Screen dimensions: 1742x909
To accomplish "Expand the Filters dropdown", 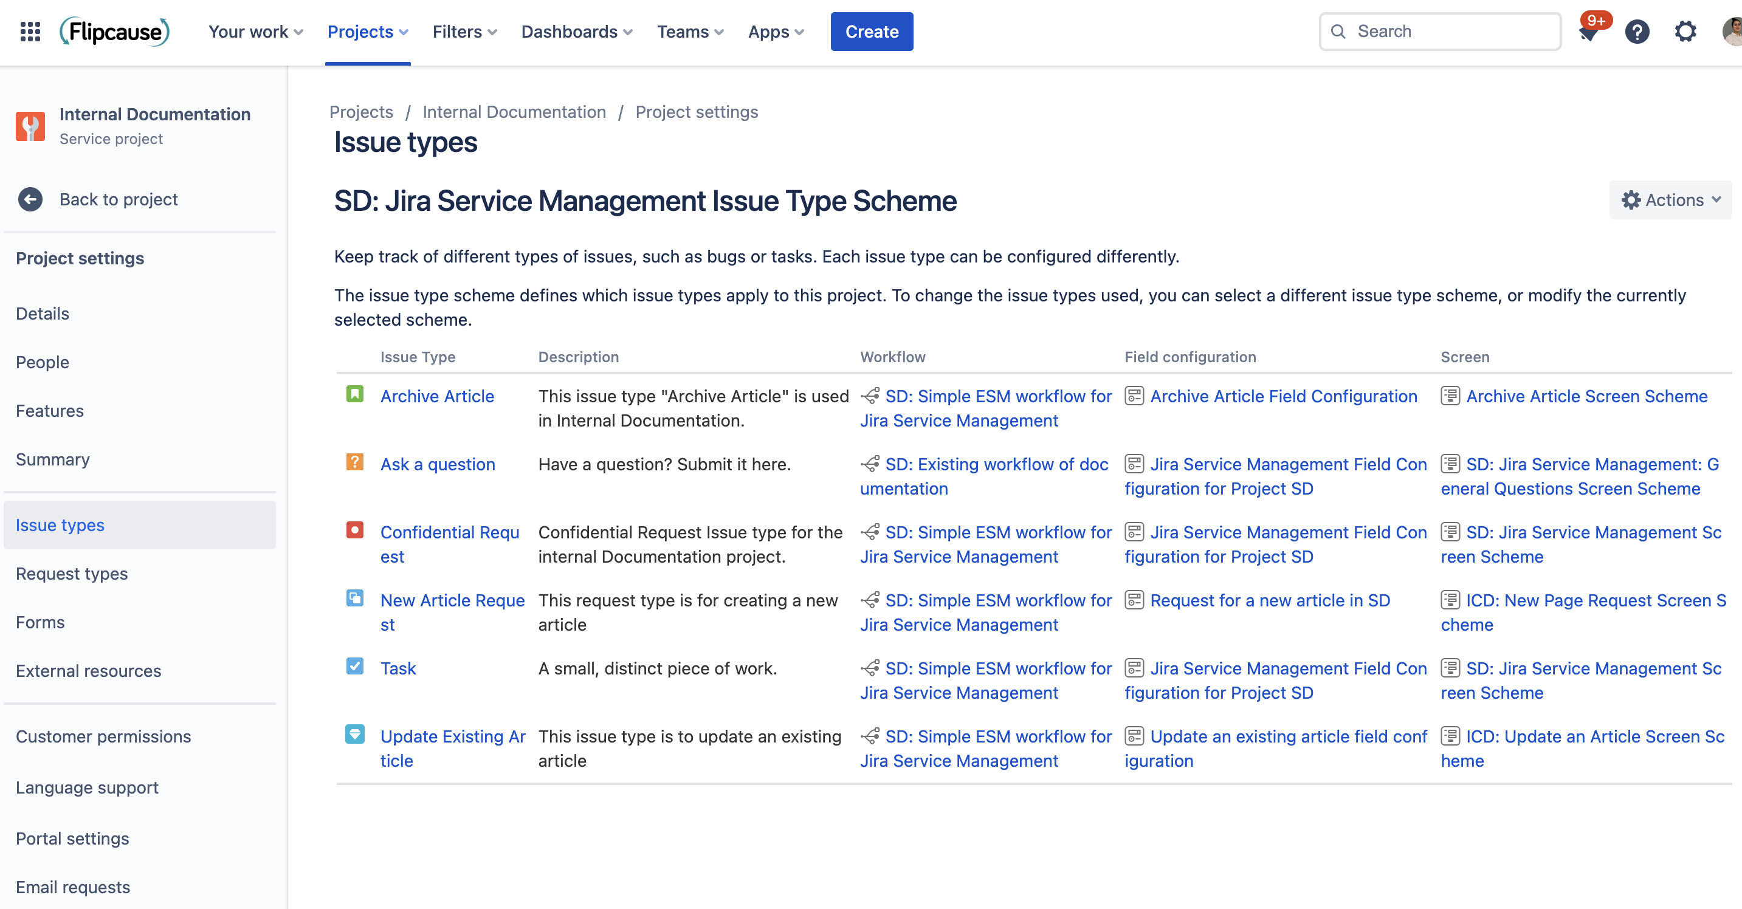I will click(465, 32).
